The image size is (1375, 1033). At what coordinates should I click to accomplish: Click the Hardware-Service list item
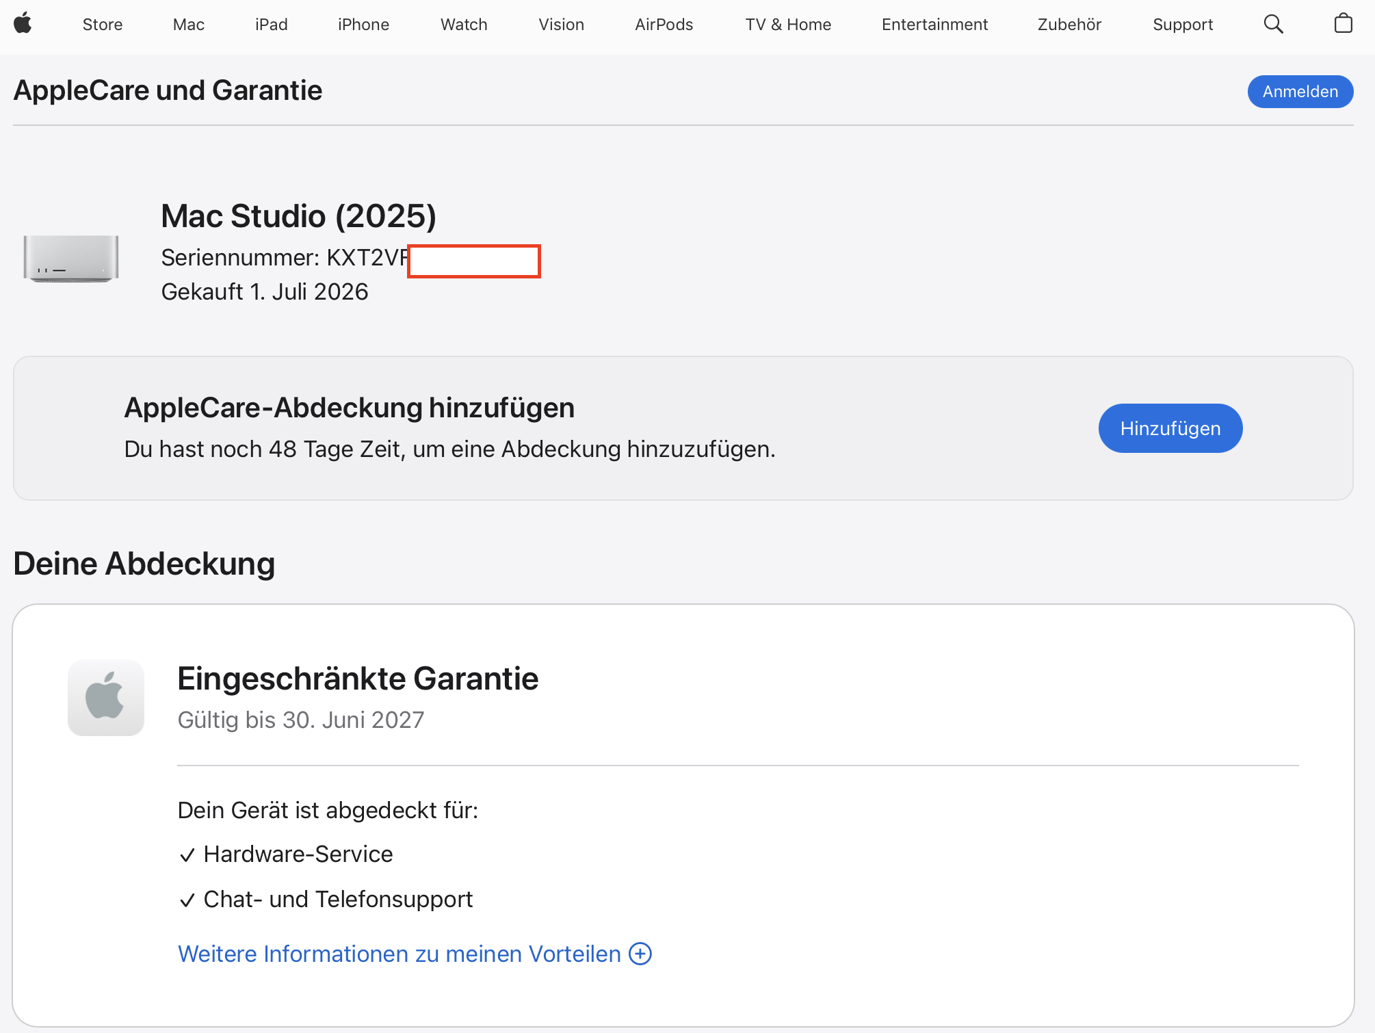(x=285, y=854)
